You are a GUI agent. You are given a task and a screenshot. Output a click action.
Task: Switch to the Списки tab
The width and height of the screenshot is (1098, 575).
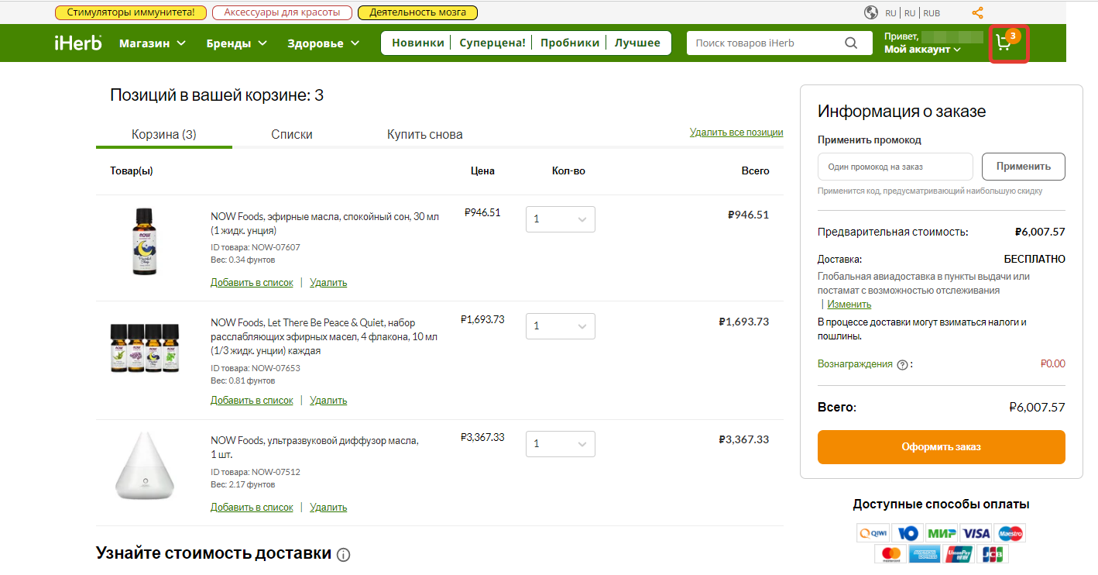click(292, 134)
